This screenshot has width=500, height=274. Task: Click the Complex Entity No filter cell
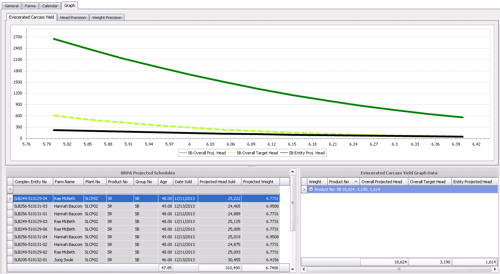click(x=33, y=190)
